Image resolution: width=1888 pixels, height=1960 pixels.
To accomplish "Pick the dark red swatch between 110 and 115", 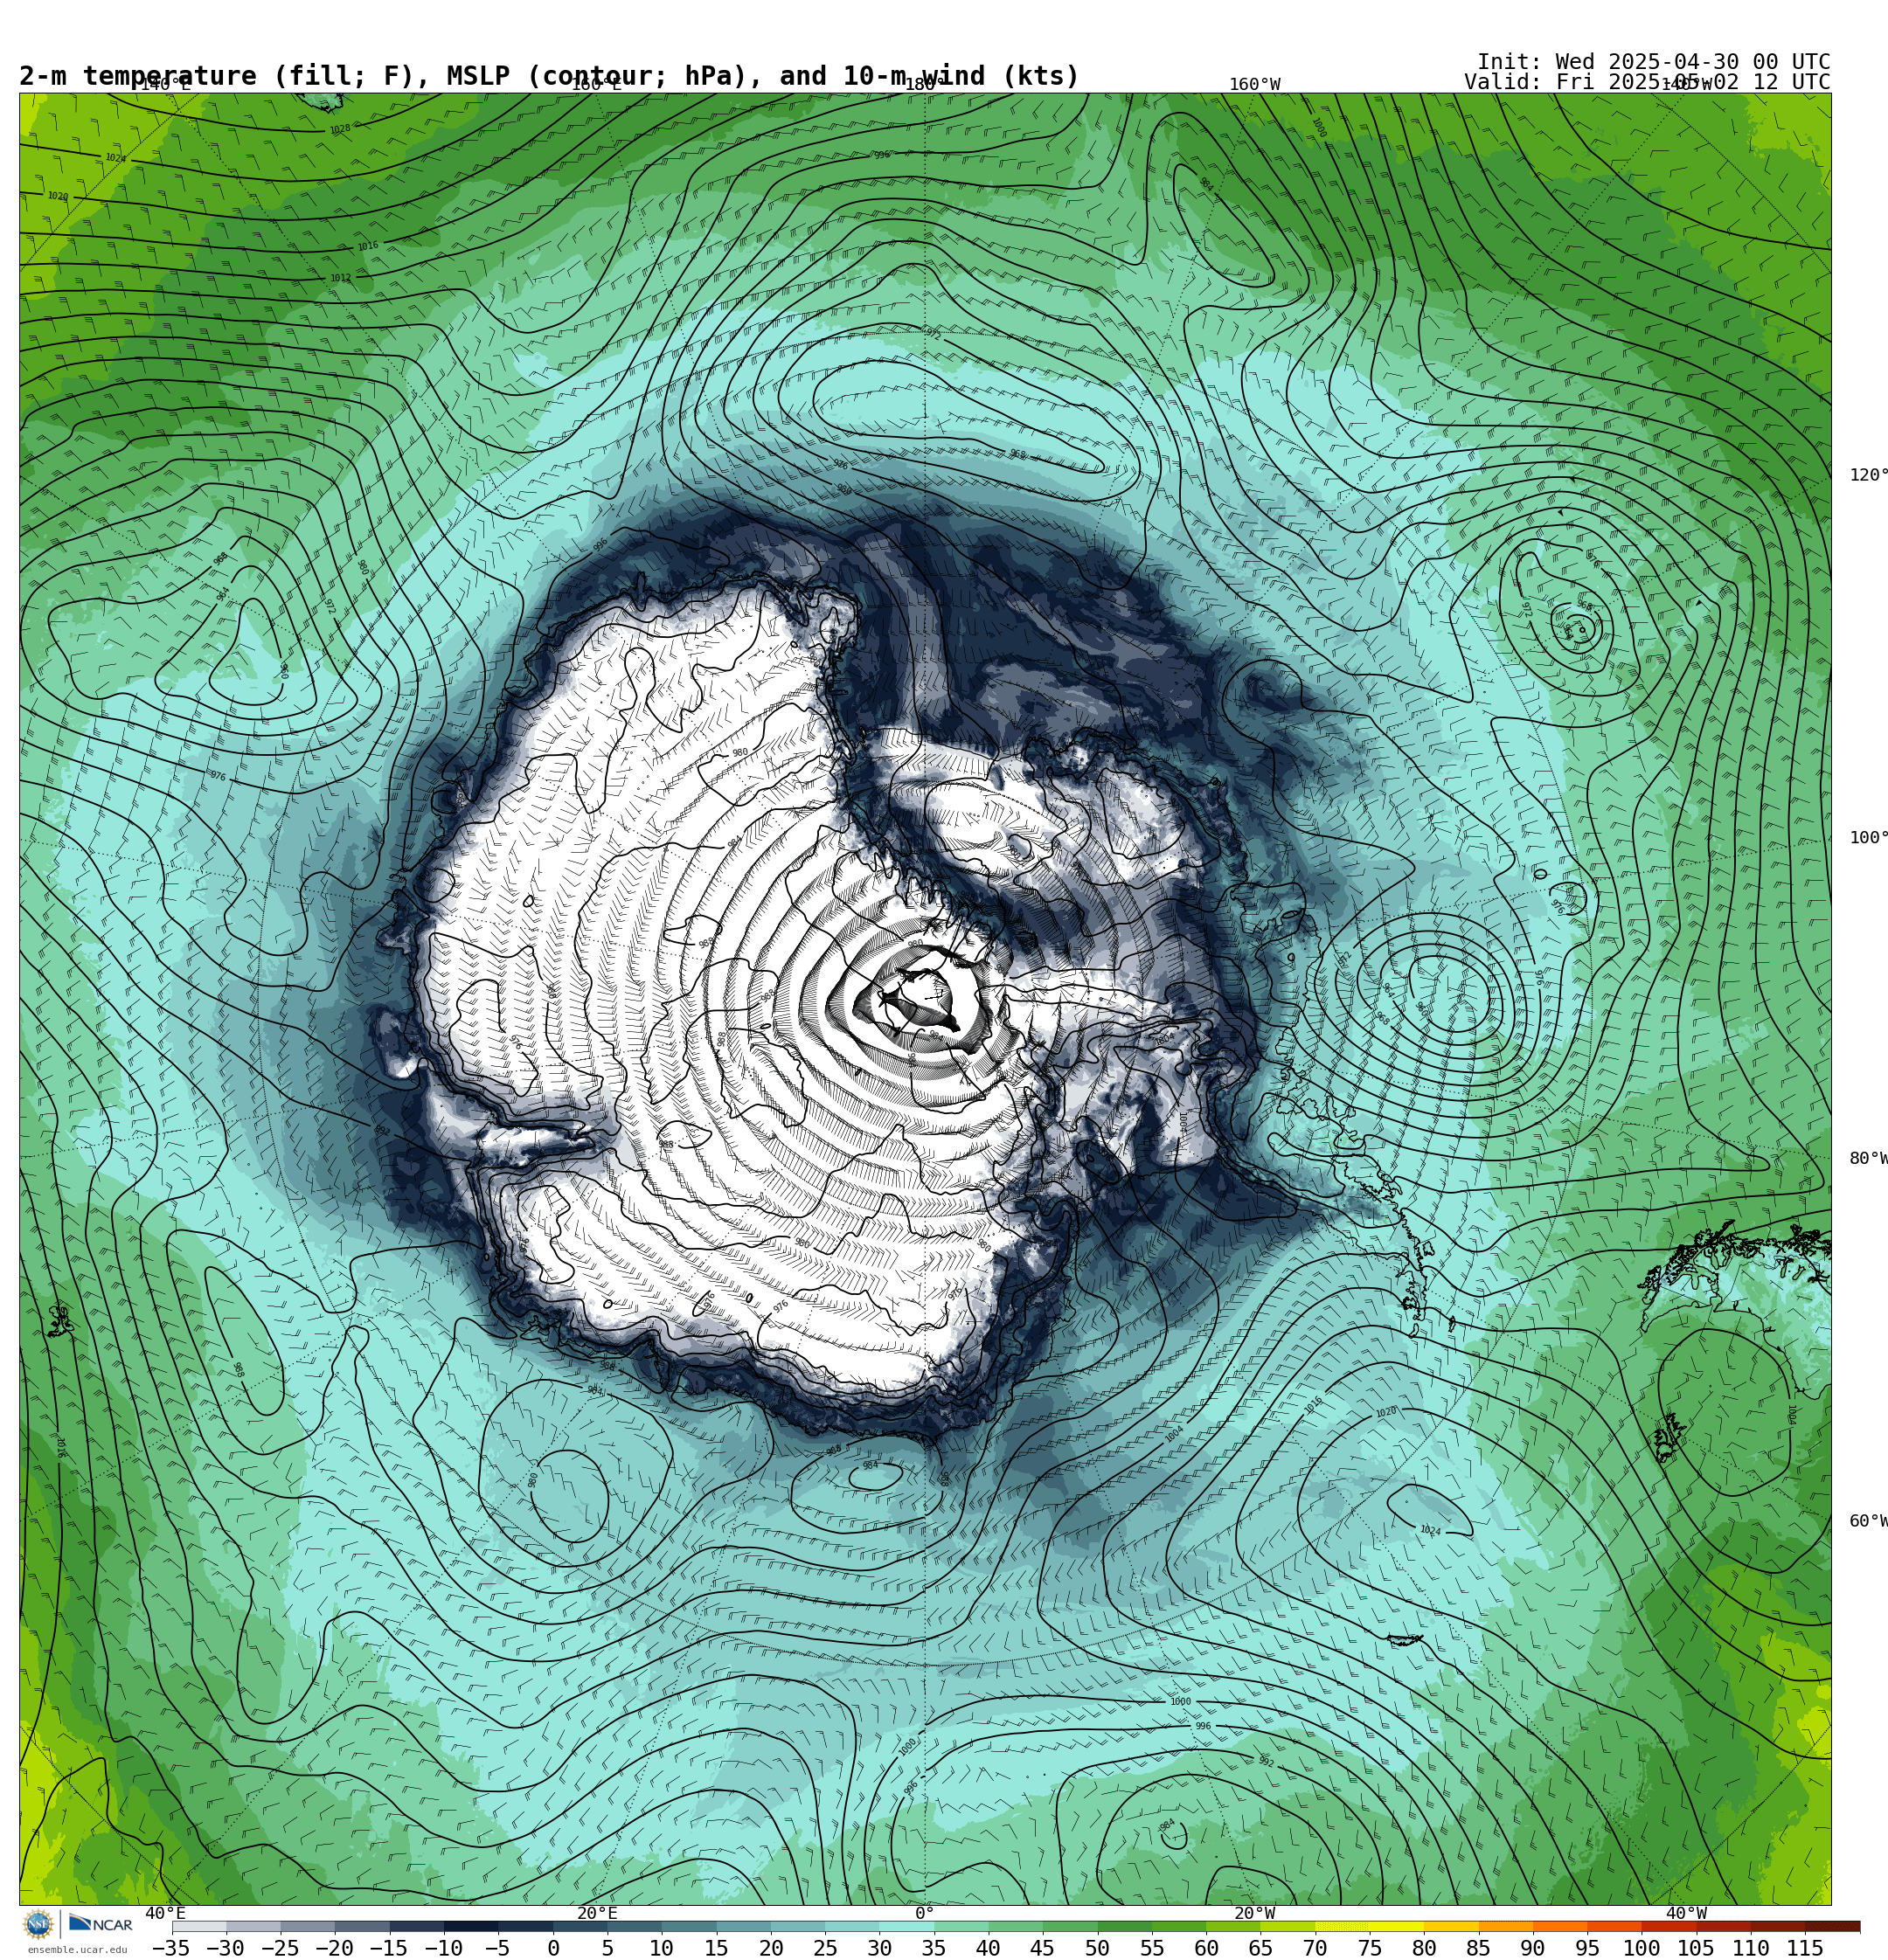I will tap(1778, 1926).
